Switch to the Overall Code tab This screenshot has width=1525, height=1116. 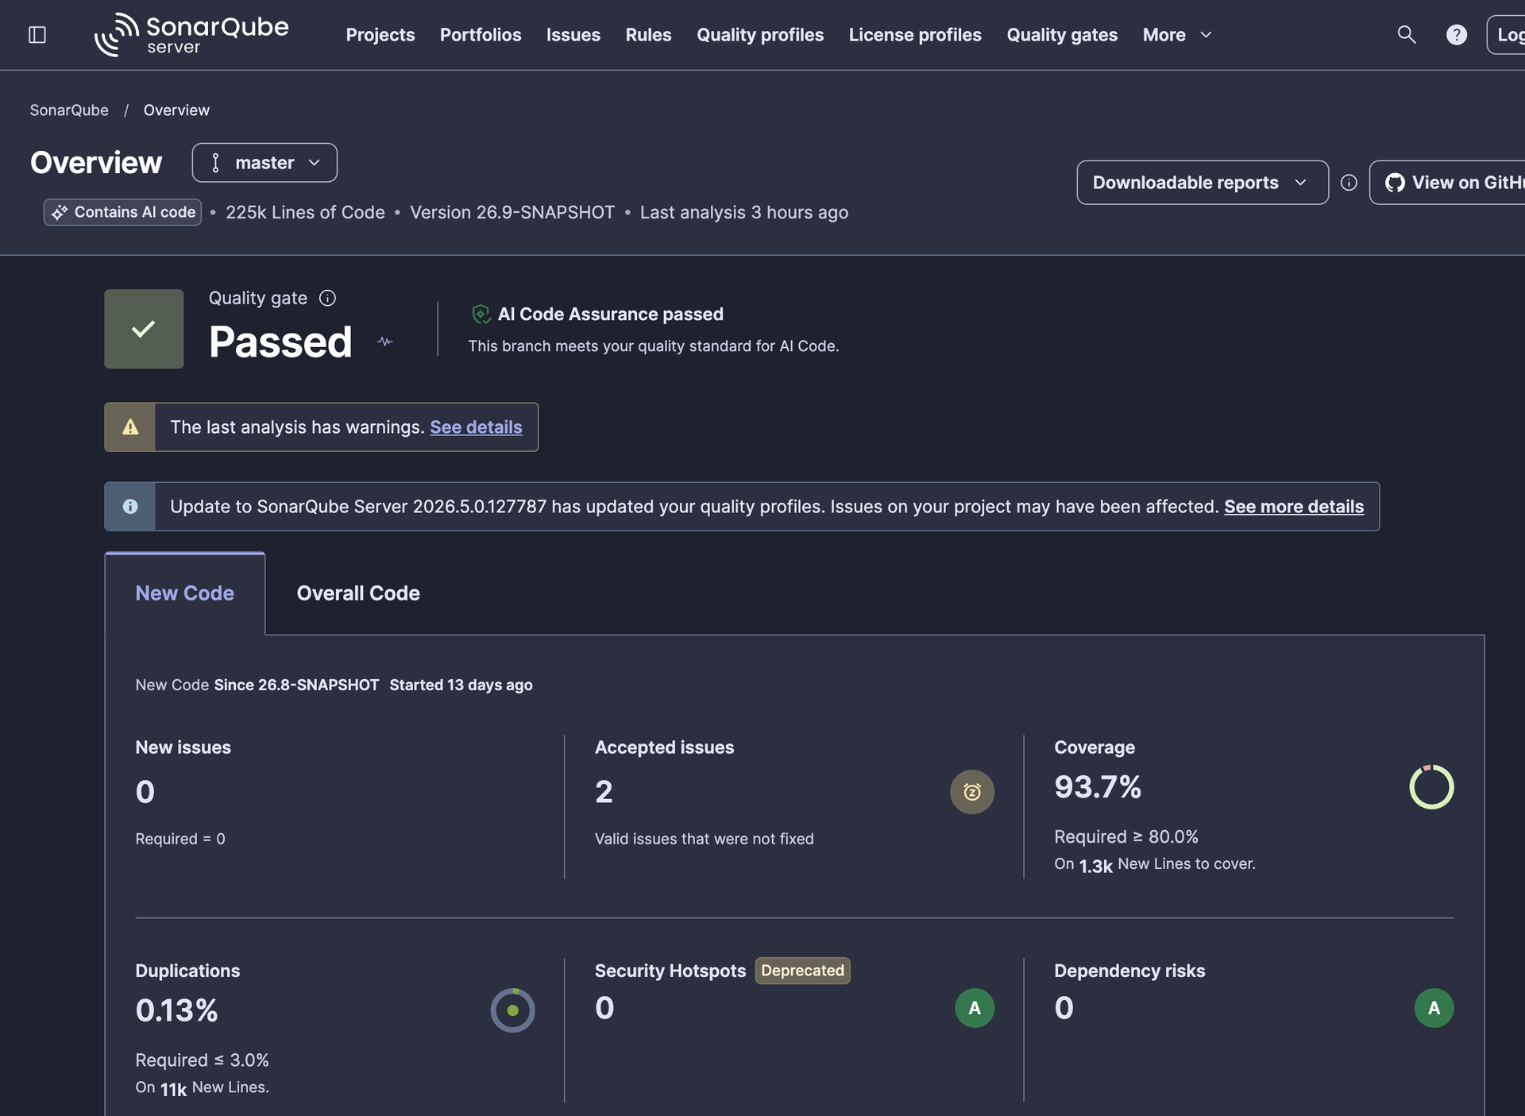[x=358, y=593]
